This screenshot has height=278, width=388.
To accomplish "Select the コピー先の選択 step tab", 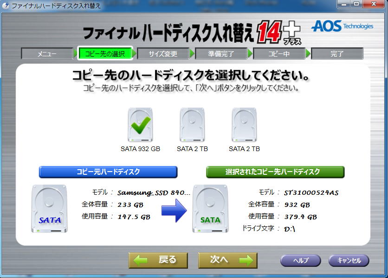I will [105, 54].
